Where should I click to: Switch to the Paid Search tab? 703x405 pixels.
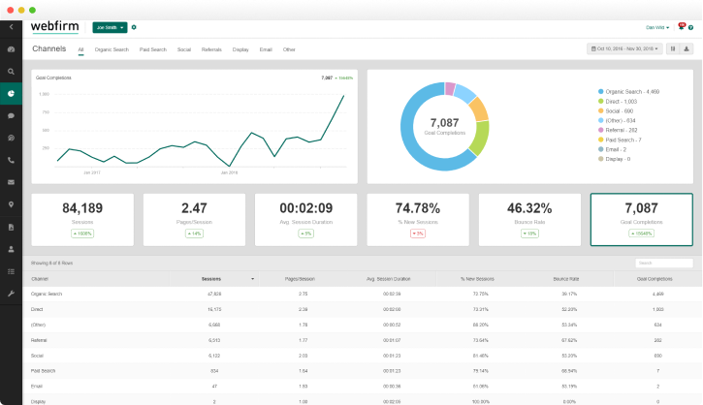point(153,49)
